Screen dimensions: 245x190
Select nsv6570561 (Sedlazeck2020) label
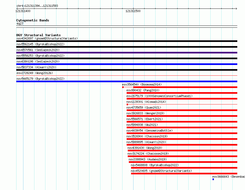tap(38, 50)
